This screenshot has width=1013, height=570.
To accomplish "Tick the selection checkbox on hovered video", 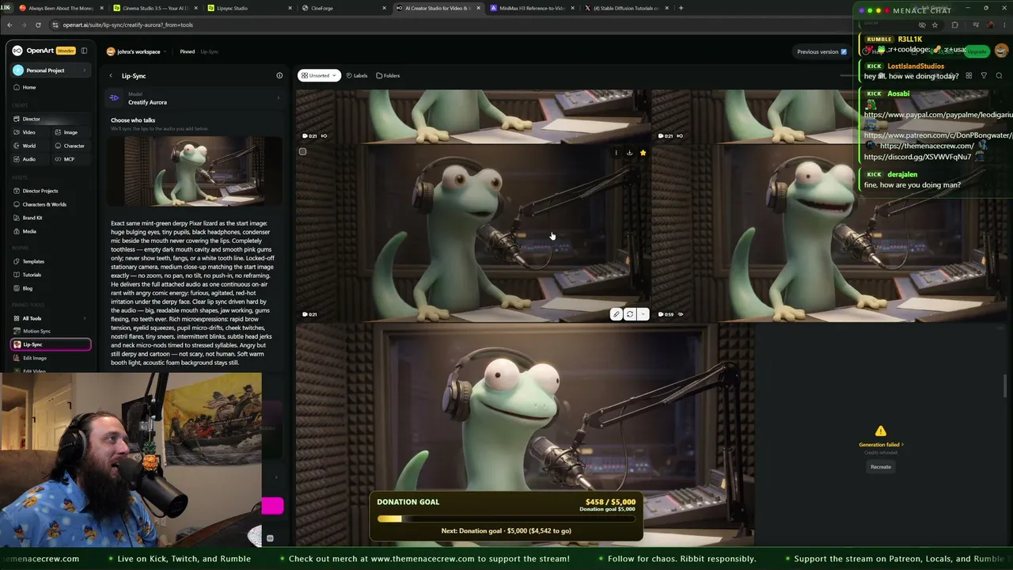I will [302, 151].
